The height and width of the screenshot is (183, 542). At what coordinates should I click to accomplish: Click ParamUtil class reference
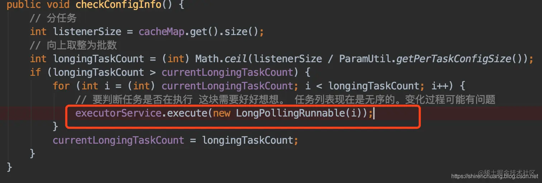(365, 59)
